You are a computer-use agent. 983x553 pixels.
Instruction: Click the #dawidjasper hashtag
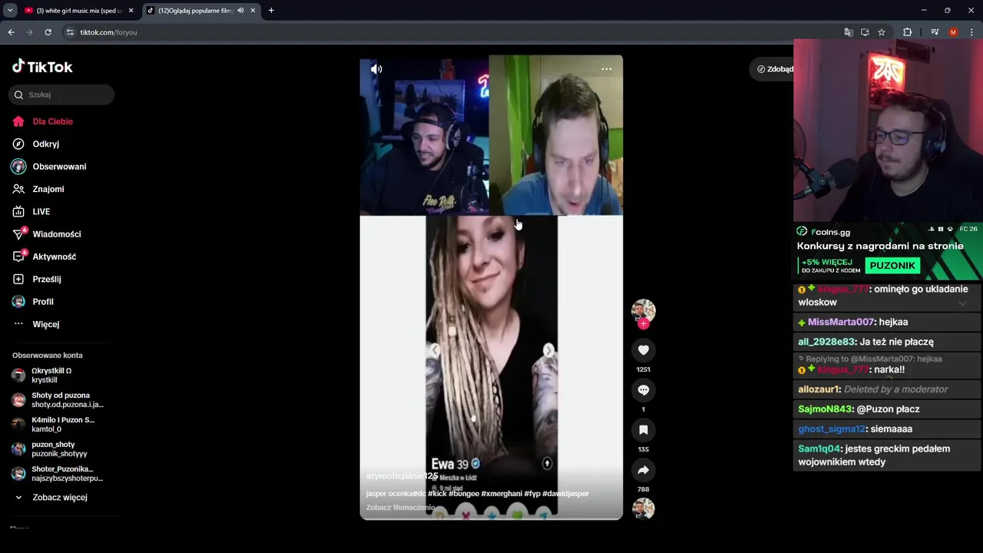pyautogui.click(x=566, y=493)
